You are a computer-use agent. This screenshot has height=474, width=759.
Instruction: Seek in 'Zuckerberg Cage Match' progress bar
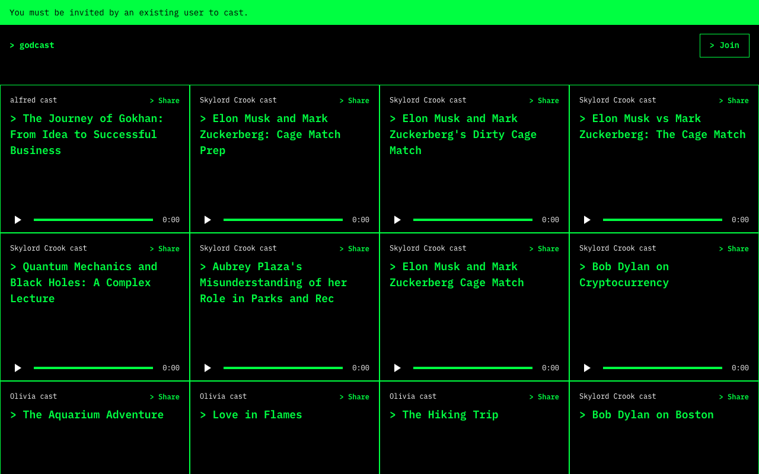click(x=473, y=368)
